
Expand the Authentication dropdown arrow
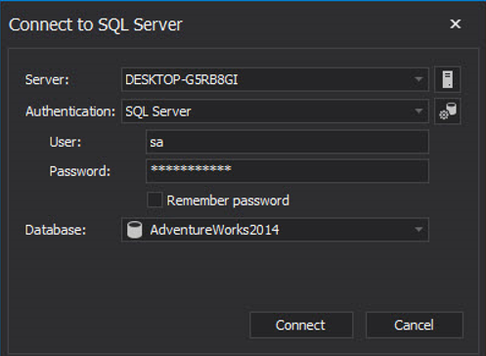point(419,111)
